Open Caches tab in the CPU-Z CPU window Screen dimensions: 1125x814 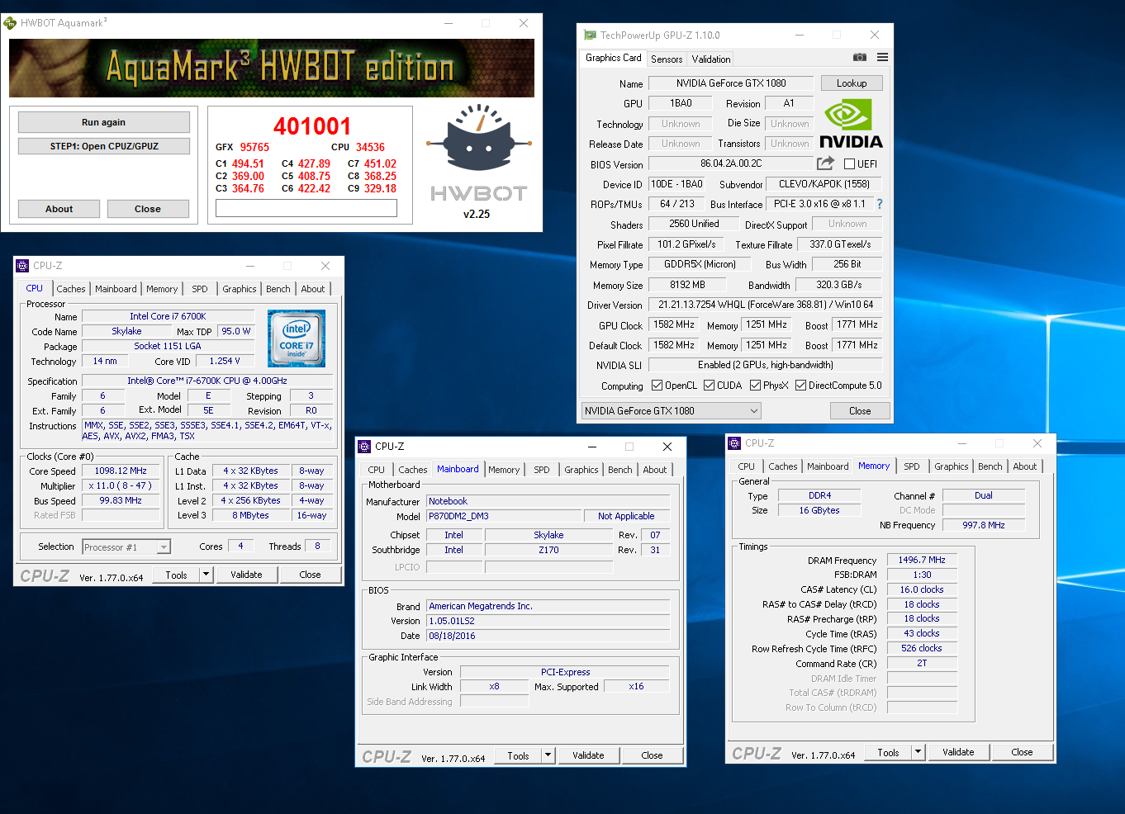coord(71,289)
